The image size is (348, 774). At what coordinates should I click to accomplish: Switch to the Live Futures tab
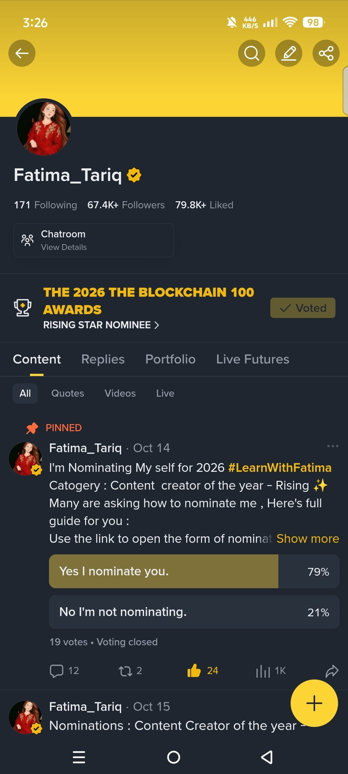tap(253, 359)
